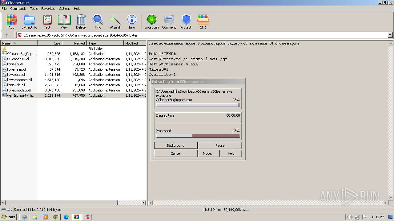Sort by Modified column header
Screen dimensions: 394x221
pos(135,43)
